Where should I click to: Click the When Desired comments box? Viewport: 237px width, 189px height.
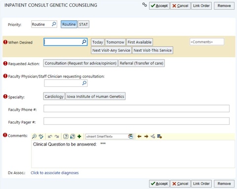point(207,42)
